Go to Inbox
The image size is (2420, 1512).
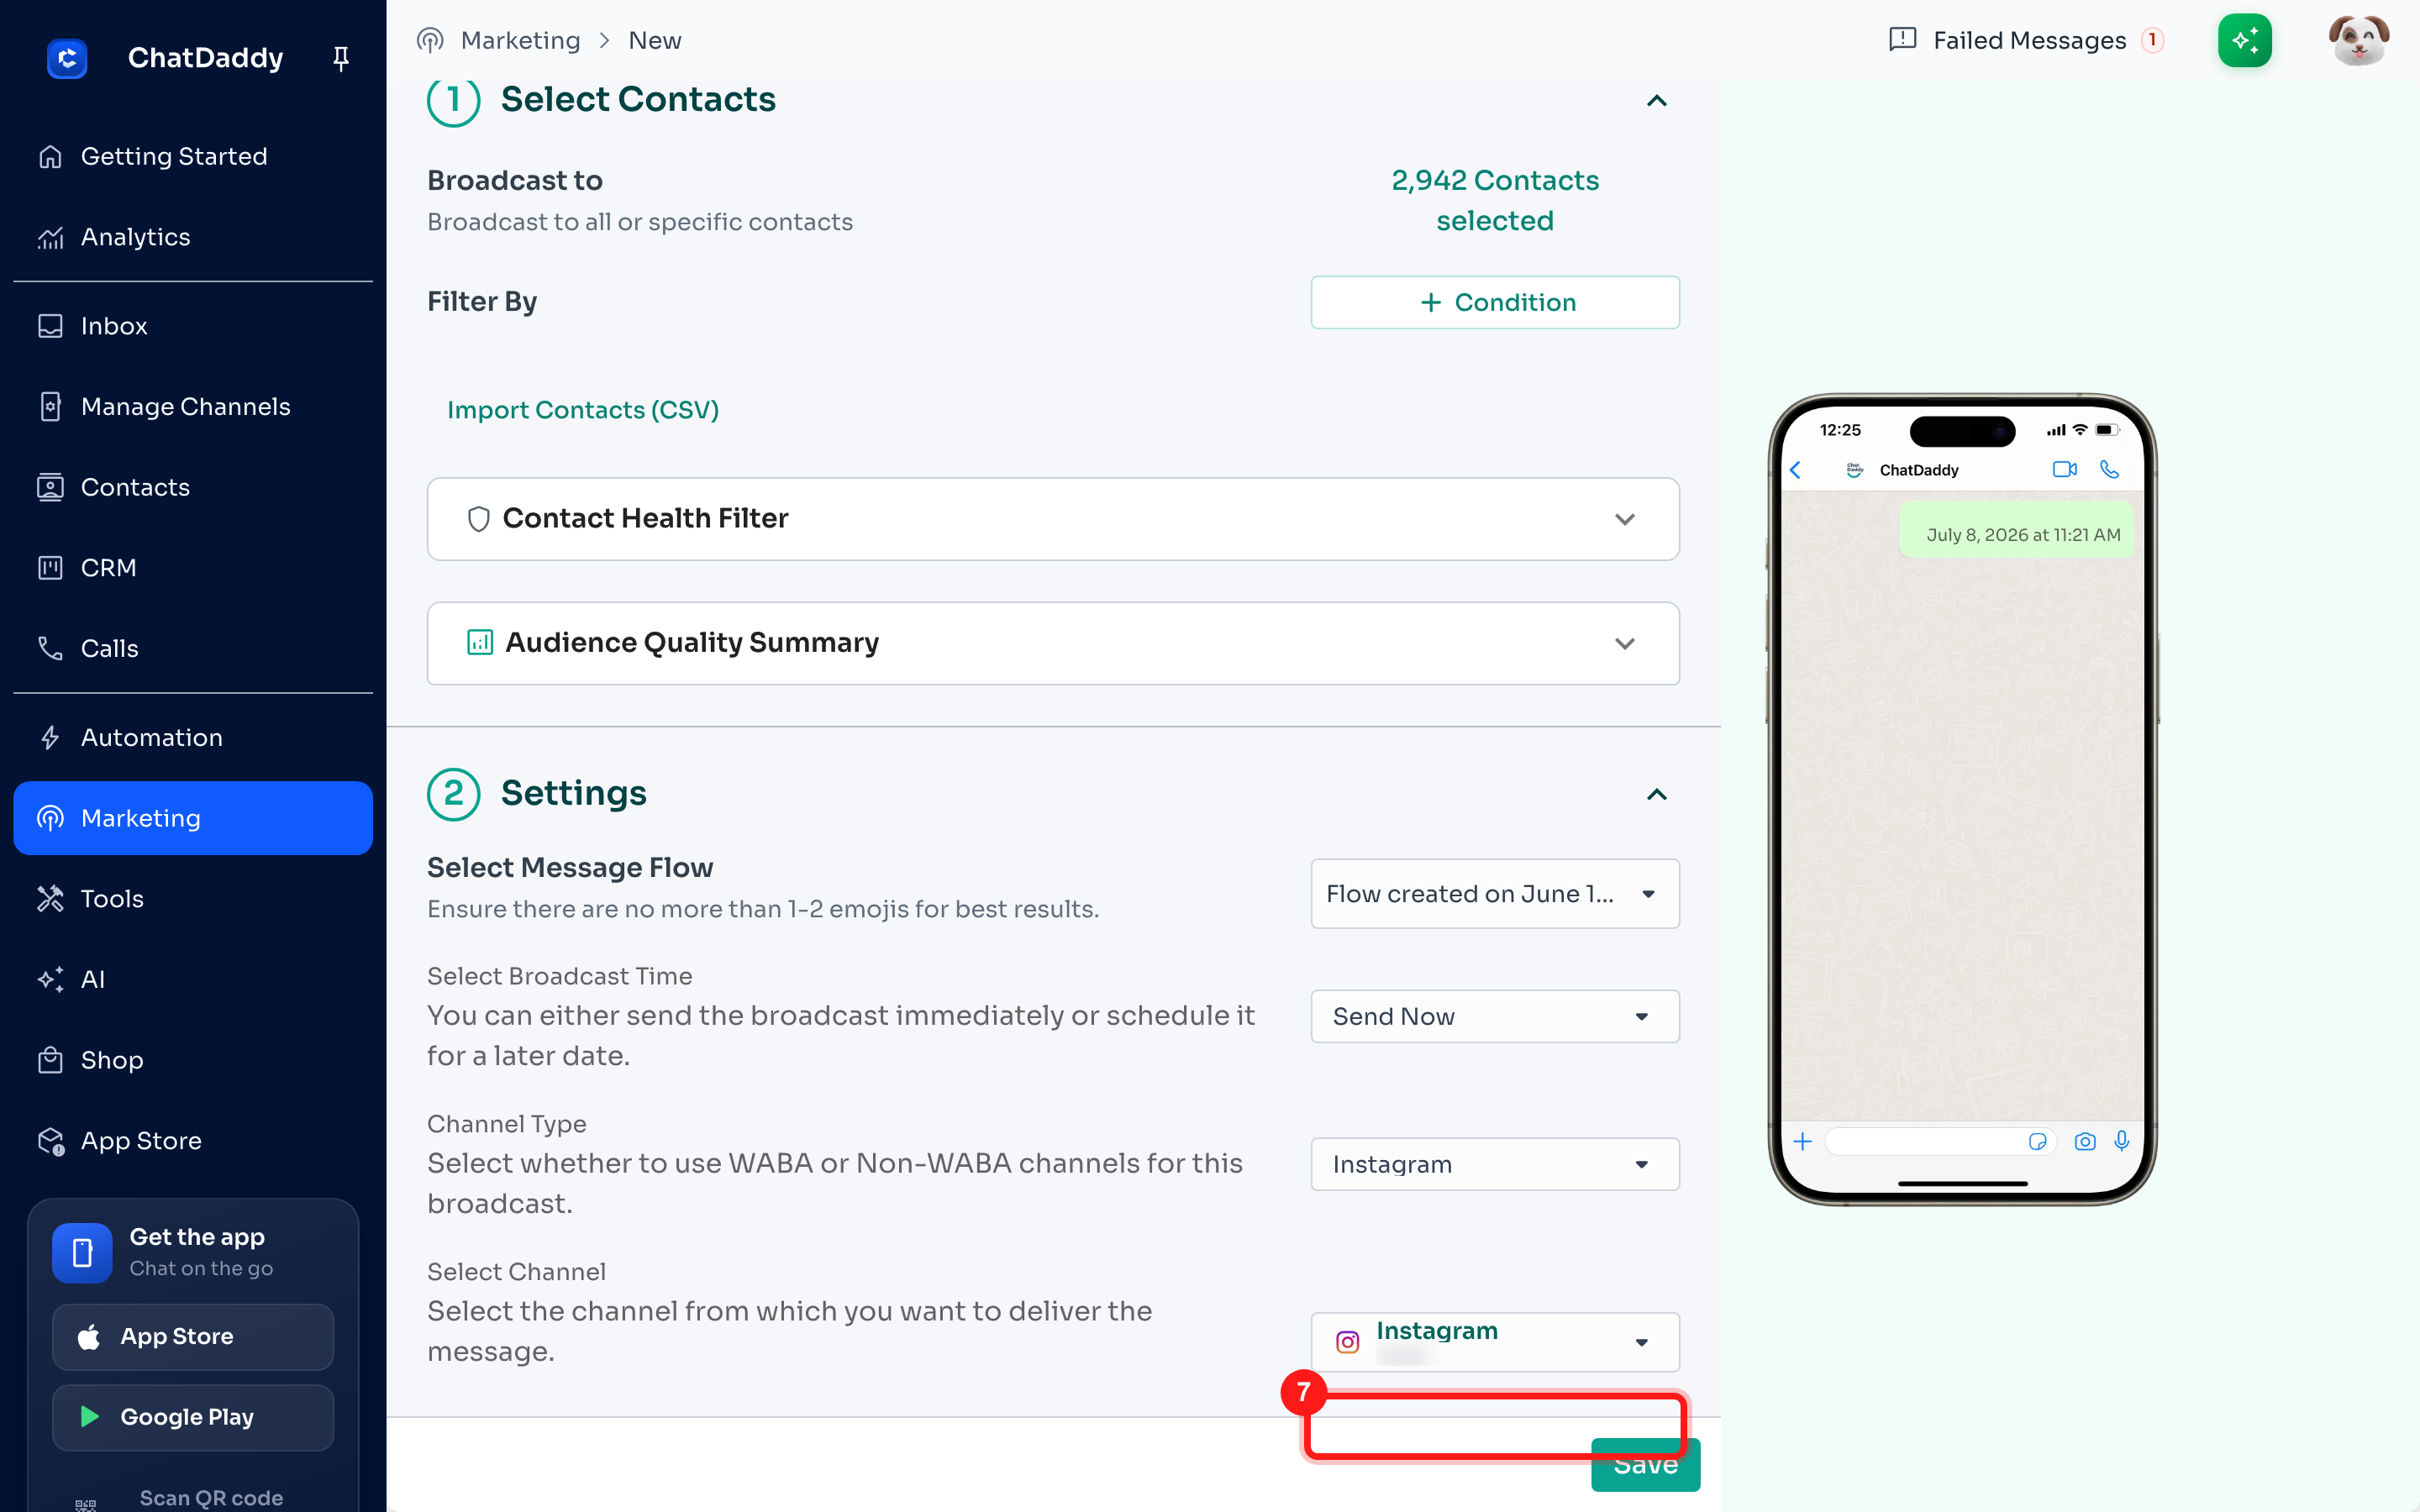point(193,326)
